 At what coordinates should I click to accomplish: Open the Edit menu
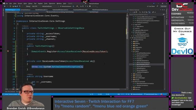coord(11,4)
